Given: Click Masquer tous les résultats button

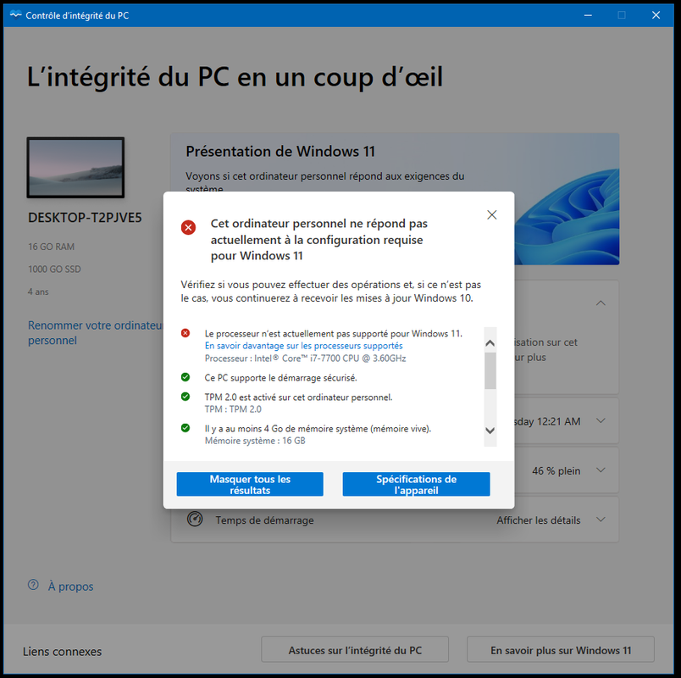Looking at the screenshot, I should 250,484.
